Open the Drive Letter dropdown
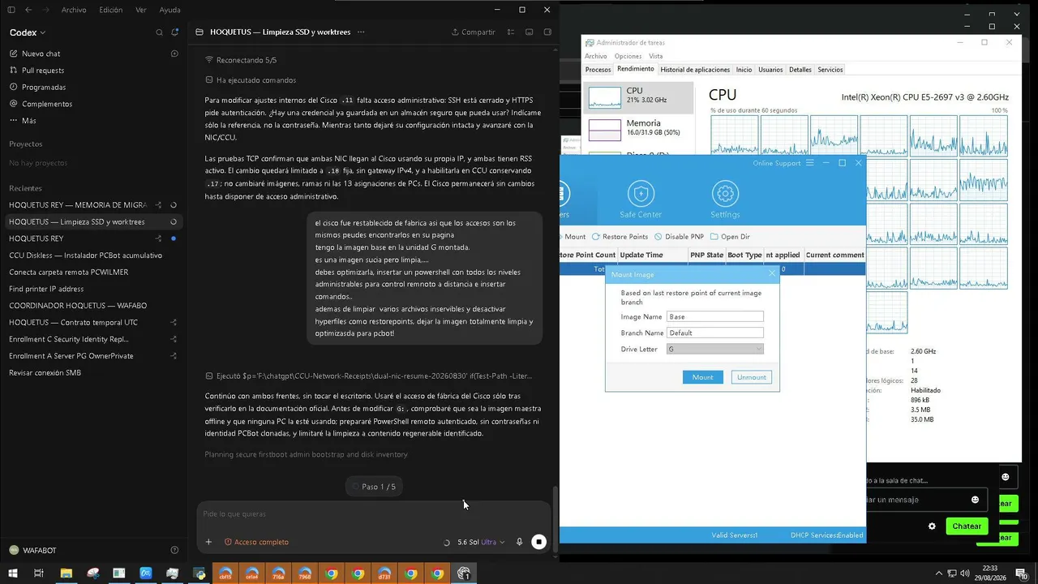 coord(714,349)
